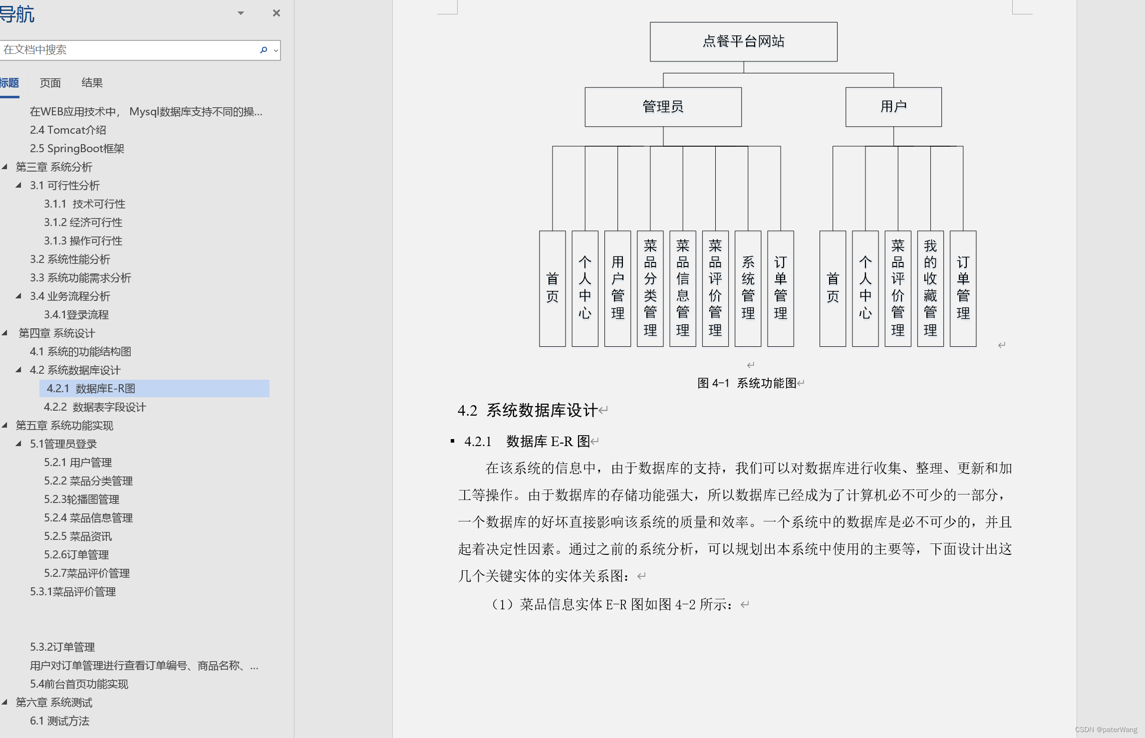Select the 系统管理 box in the diagram
This screenshot has height=738, width=1145.
click(x=748, y=288)
